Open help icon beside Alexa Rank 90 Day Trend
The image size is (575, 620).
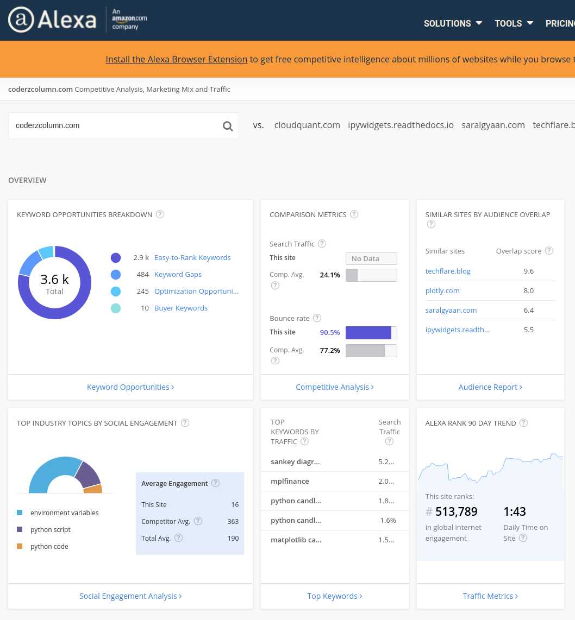[523, 423]
